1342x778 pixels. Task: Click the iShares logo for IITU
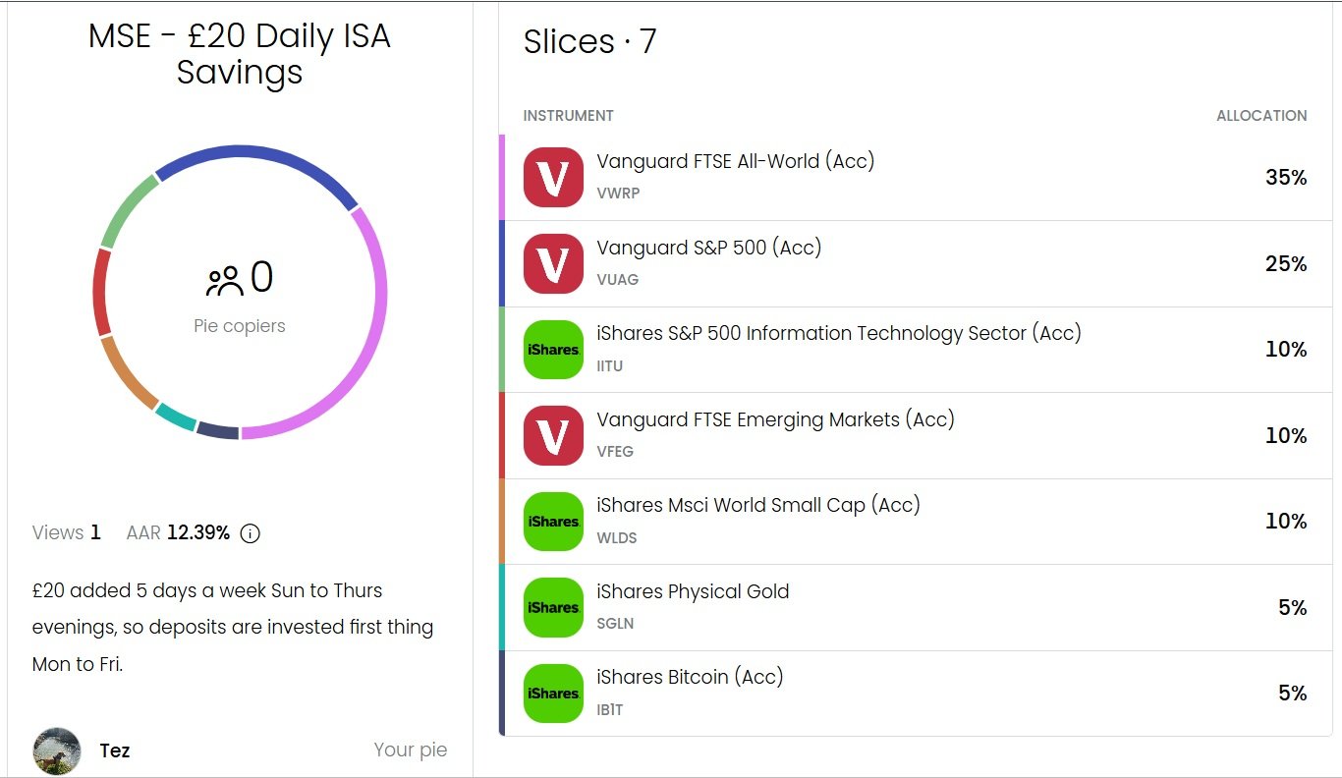[553, 350]
